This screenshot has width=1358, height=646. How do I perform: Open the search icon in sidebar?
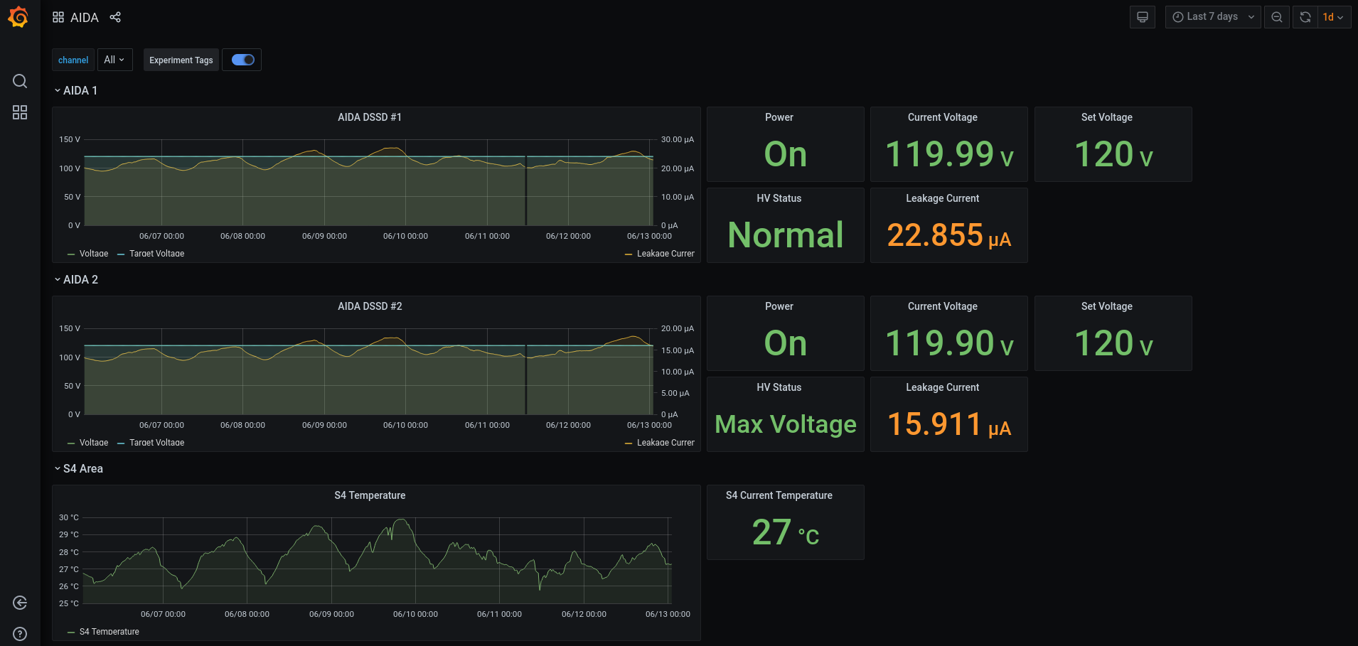(x=20, y=81)
